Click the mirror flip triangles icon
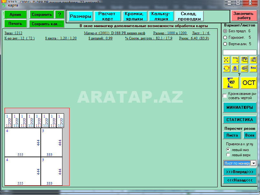Screen dimensions: 260x195 pyautogui.click(x=235, y=68)
